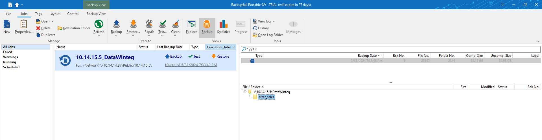Viewport: 542px width, 140px height.
Task: Expand the Open dropdown arrow
Action: [x=53, y=21]
